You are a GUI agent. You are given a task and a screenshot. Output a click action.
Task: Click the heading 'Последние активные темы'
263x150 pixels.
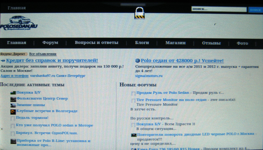pyautogui.click(x=32, y=85)
